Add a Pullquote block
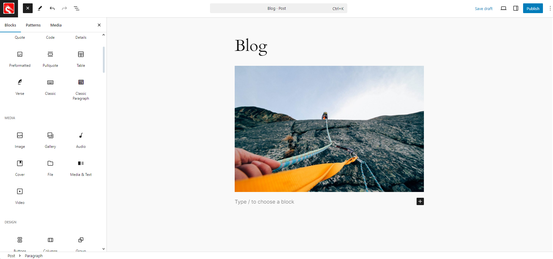Screen dimensions: 553x259 (50, 59)
